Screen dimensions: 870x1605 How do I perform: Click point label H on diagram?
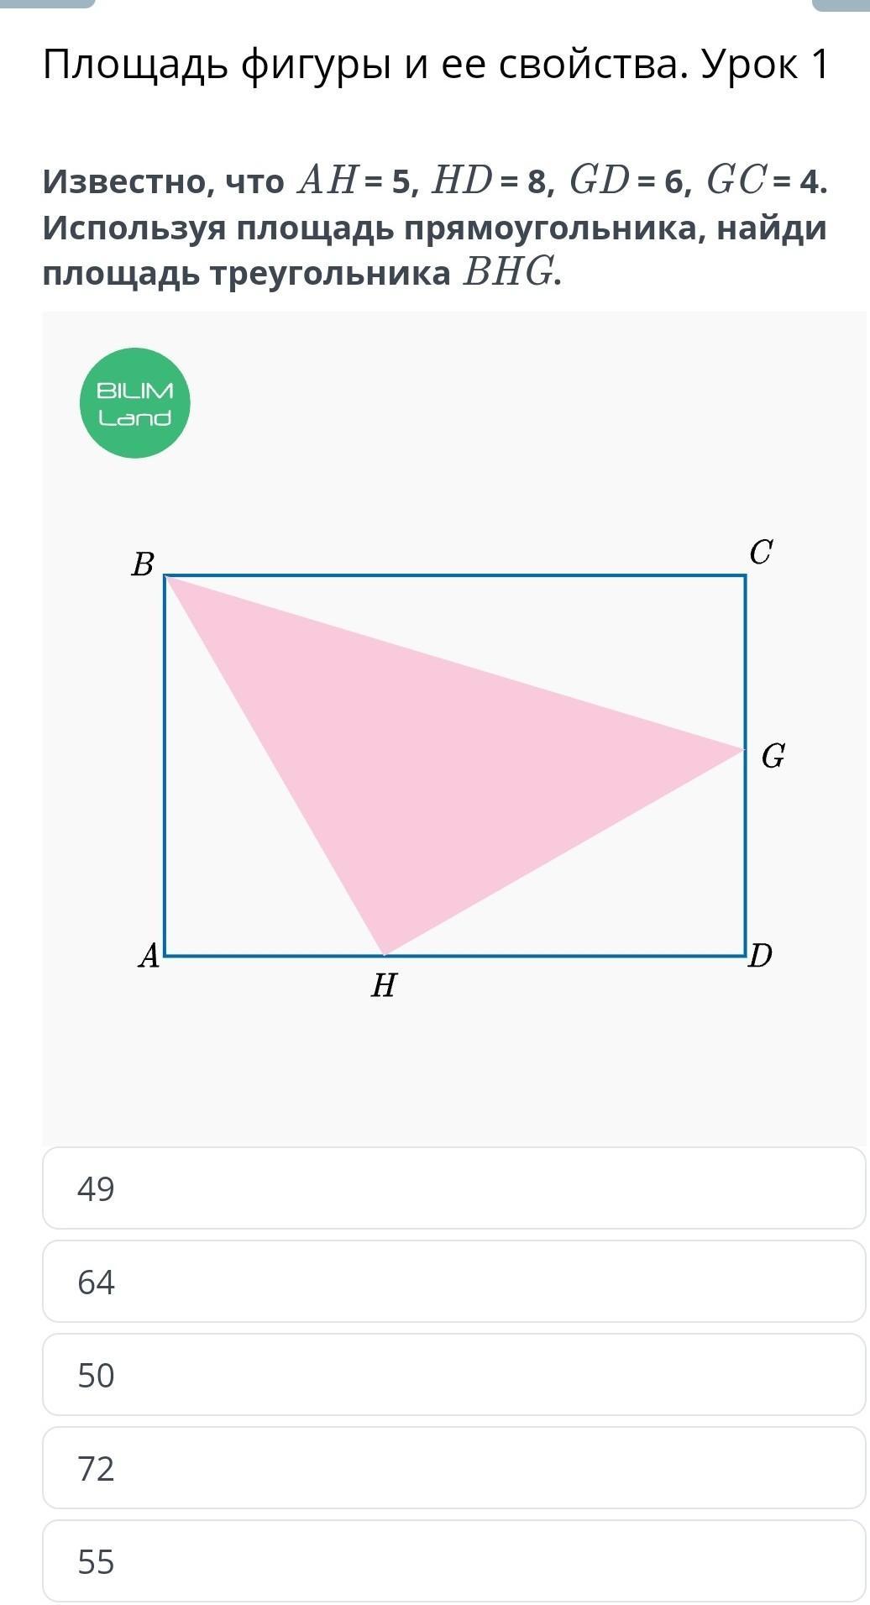tap(384, 986)
